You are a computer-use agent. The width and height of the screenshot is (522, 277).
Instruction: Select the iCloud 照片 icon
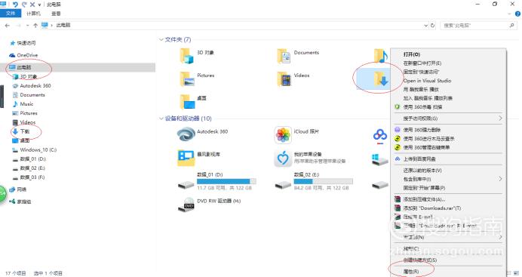284,135
